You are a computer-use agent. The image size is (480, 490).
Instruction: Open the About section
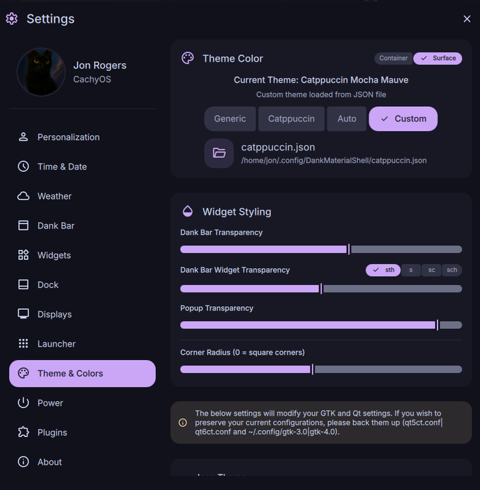tap(49, 462)
